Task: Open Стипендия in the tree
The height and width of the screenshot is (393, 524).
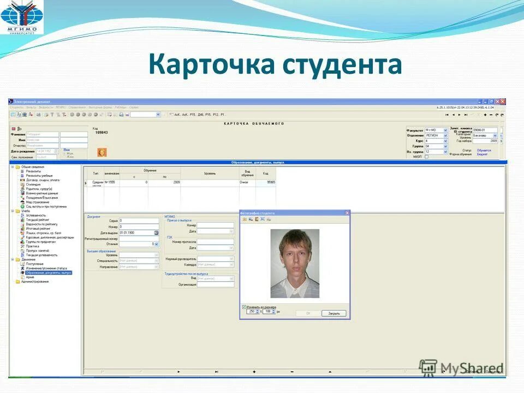Action: (x=33, y=184)
